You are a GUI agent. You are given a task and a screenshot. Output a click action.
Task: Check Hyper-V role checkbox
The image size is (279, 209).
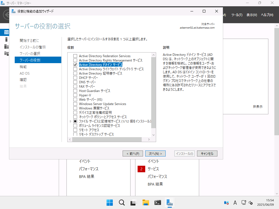75,95
